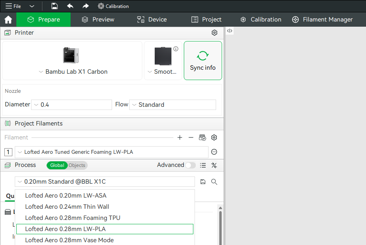Open the Smooth plate type dropdown
Image resolution: width=366 pixels, height=245 pixels.
point(162,72)
